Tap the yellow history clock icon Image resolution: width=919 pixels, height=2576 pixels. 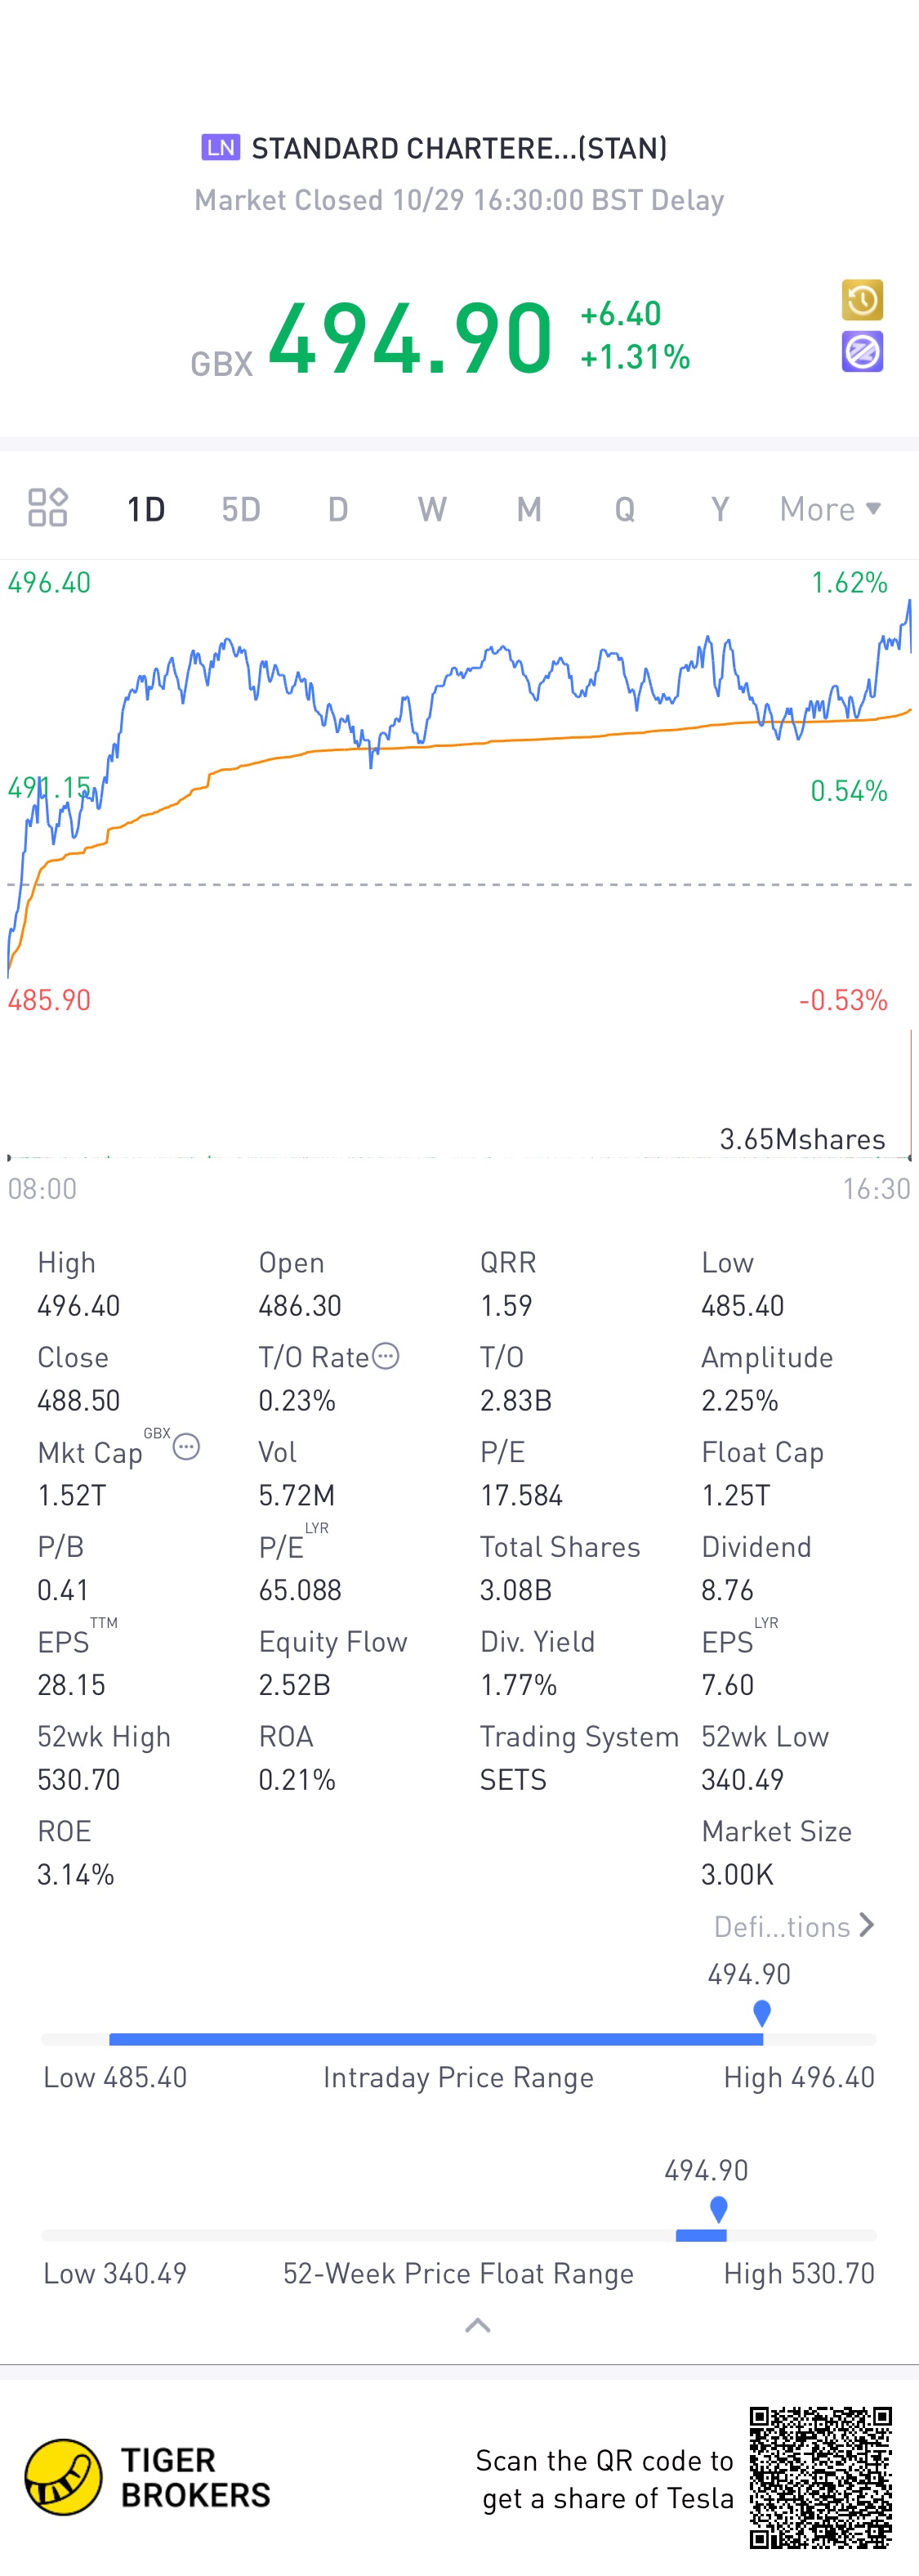862,299
